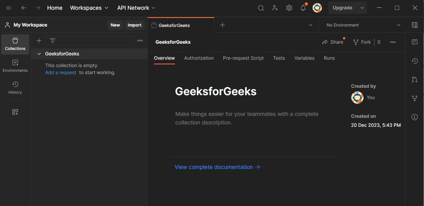Click the search magnifier icon
This screenshot has width=424, height=206.
tap(261, 8)
